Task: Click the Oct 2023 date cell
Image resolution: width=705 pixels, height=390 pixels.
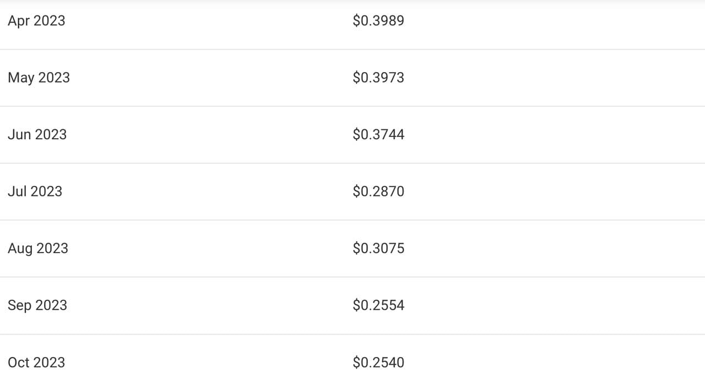Action: click(x=36, y=362)
